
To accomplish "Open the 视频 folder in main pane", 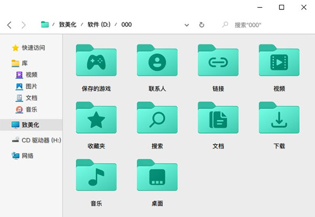I will click(x=279, y=63).
